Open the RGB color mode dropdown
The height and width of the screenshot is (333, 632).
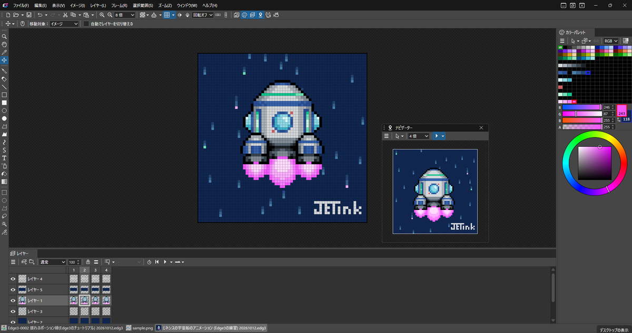611,41
